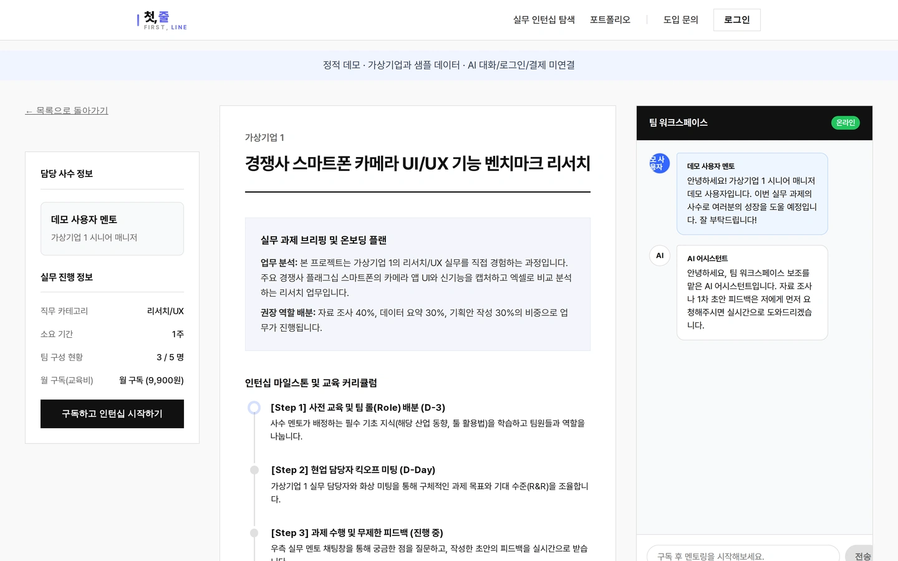This screenshot has width=898, height=561.
Task: Click the 3 / 5 명 team value
Action: tap(170, 357)
